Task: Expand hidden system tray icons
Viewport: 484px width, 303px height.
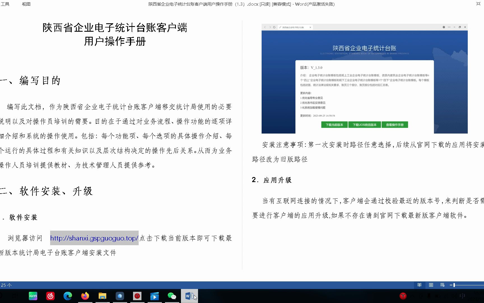Action: [412, 296]
